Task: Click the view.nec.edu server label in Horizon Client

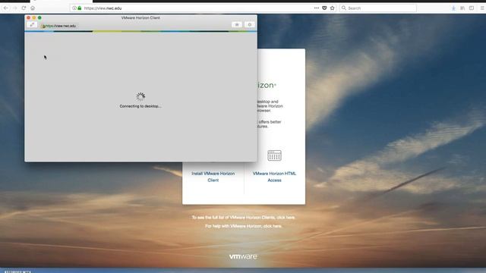Action: [59, 26]
